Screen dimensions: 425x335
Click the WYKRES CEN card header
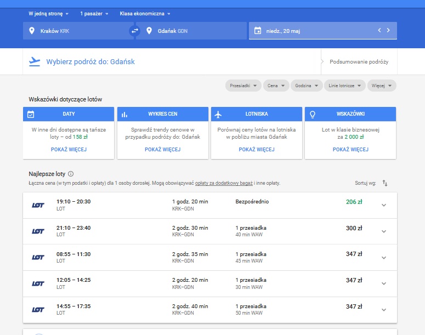tap(163, 114)
